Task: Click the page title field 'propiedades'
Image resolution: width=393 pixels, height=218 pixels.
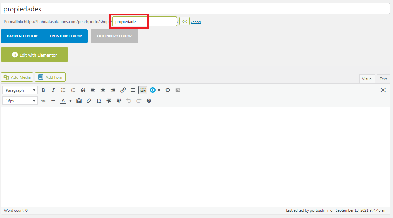Action: coord(195,9)
